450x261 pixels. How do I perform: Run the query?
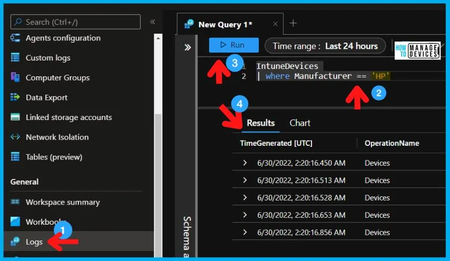pyautogui.click(x=233, y=45)
